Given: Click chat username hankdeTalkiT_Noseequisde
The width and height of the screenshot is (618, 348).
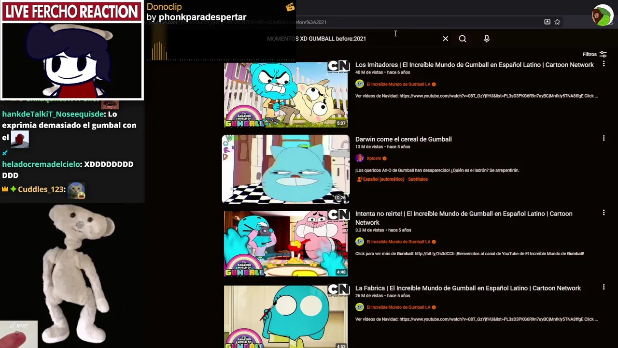Looking at the screenshot, I should coord(53,114).
